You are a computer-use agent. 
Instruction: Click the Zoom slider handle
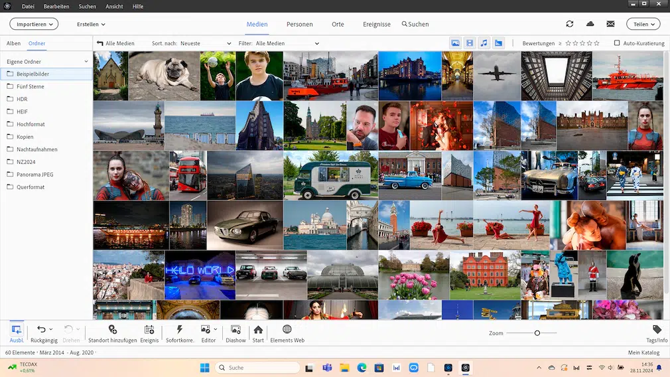point(537,333)
